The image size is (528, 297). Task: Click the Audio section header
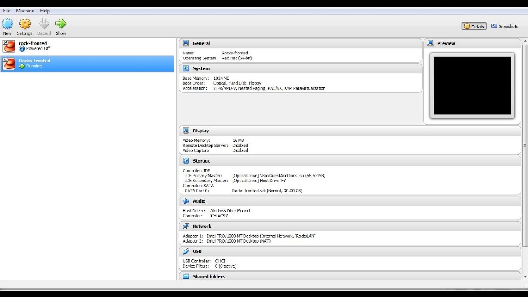350,201
